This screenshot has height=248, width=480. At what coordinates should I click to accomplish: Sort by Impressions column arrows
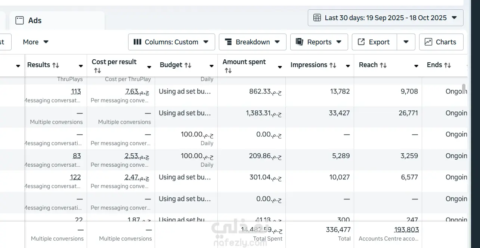[332, 65]
